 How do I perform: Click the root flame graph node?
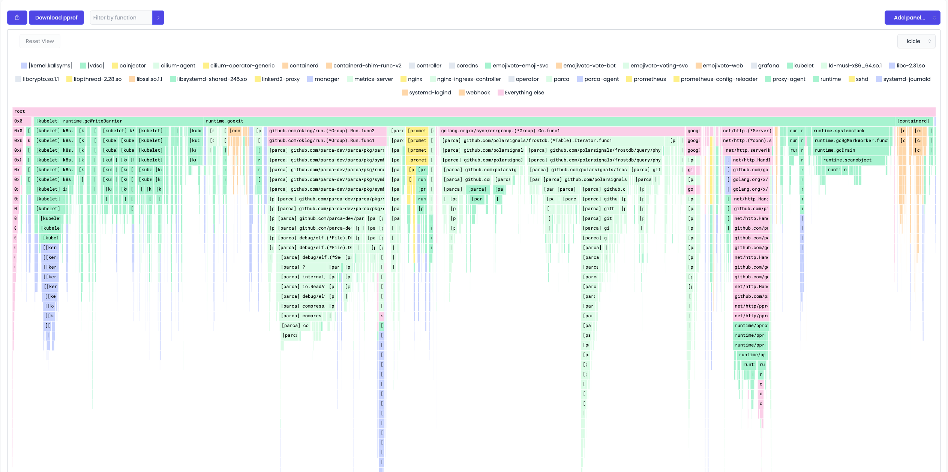tap(474, 111)
